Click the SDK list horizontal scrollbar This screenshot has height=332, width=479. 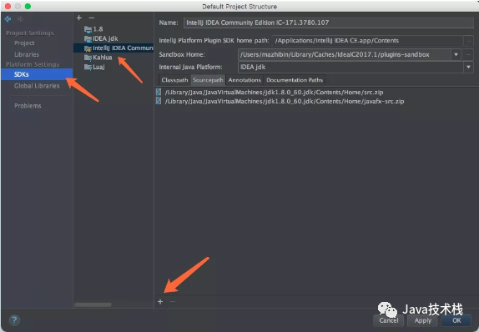(93, 304)
